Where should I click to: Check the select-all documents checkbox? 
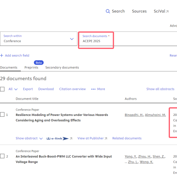coord(2,89)
